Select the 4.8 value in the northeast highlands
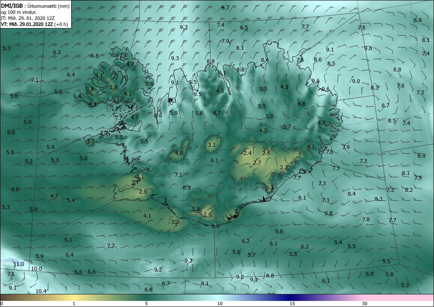This screenshot has width=434, height=307. 301,104
